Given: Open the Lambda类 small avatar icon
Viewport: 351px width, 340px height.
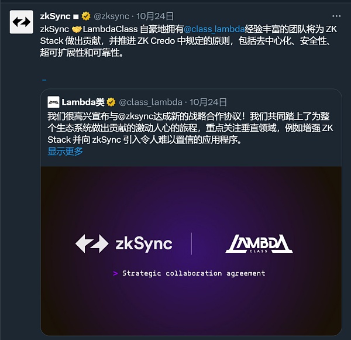Looking at the screenshot, I should [x=53, y=102].
